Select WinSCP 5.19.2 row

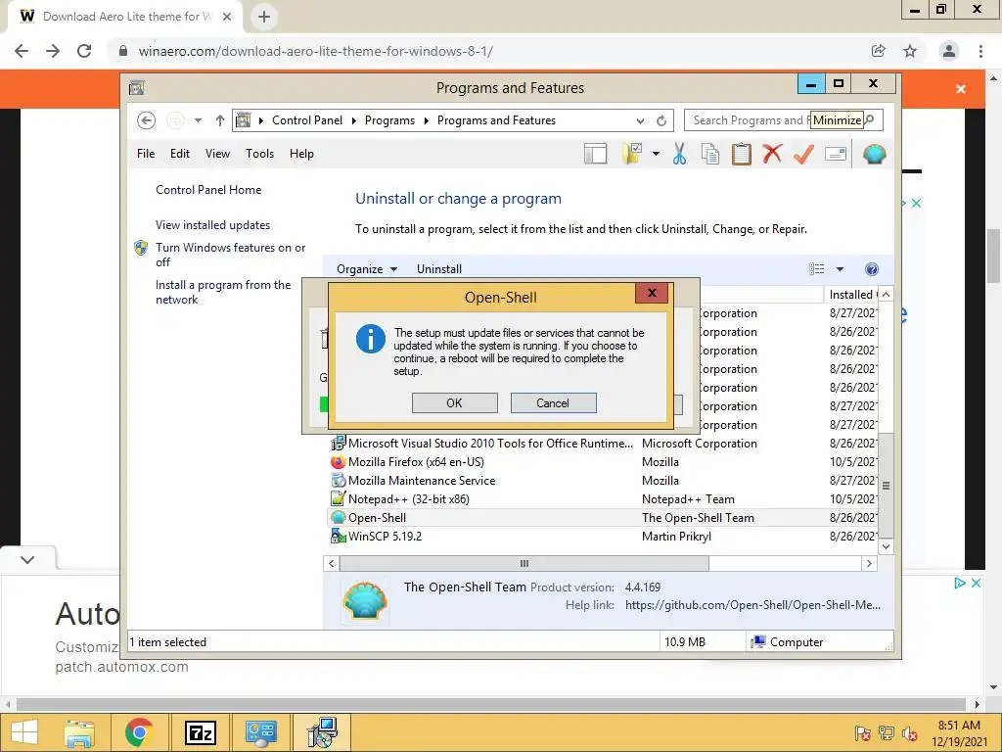tap(603, 536)
